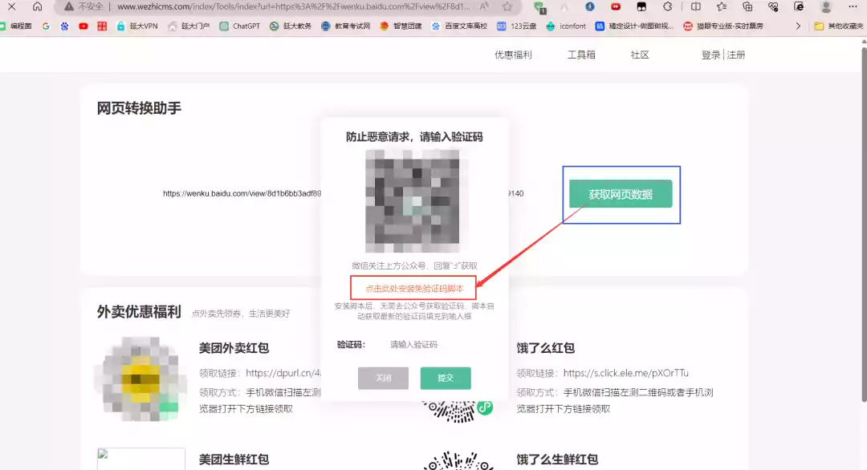The height and width of the screenshot is (470, 867).
Task: Open browser settings and more menu
Action: click(x=853, y=6)
